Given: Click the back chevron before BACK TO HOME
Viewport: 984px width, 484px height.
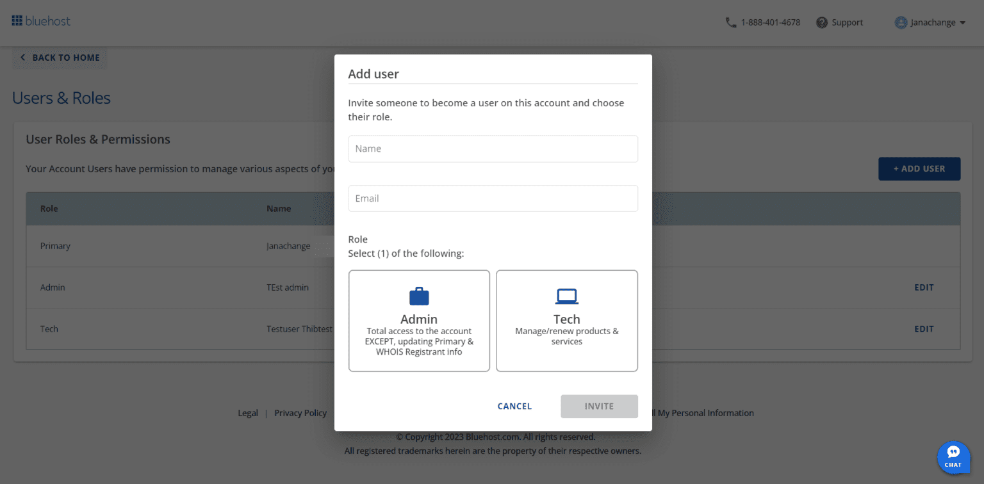Looking at the screenshot, I should pos(22,57).
